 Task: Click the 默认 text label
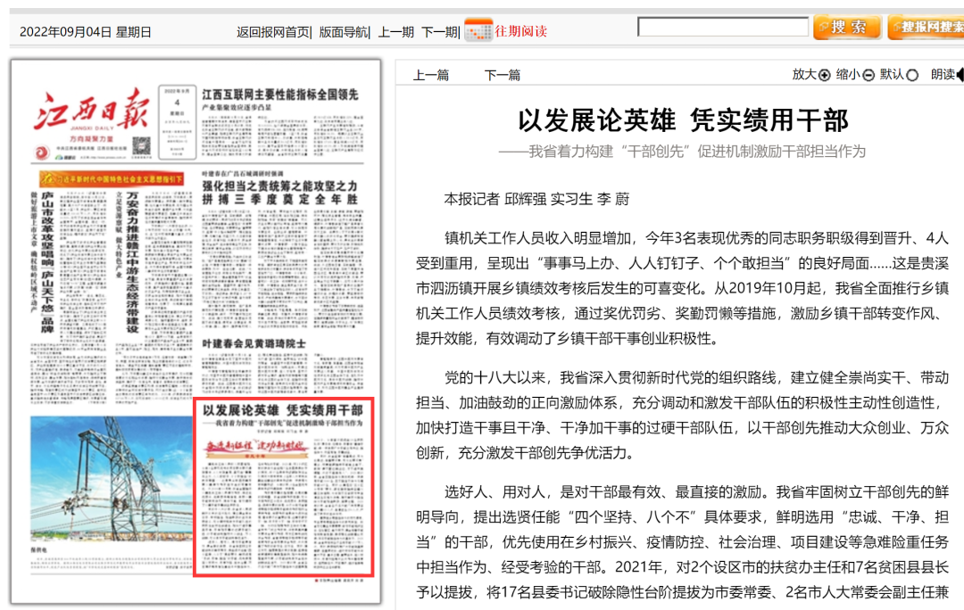(x=892, y=74)
